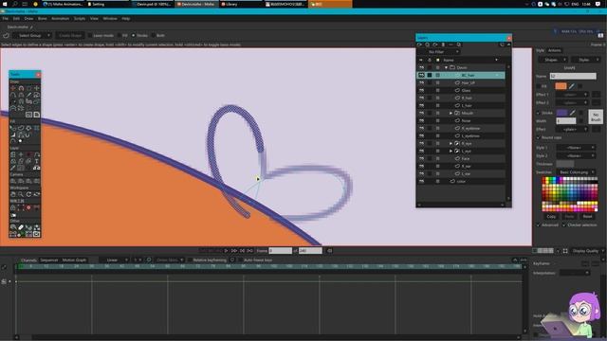Open the Linear interpolation dropdown

click(114, 260)
